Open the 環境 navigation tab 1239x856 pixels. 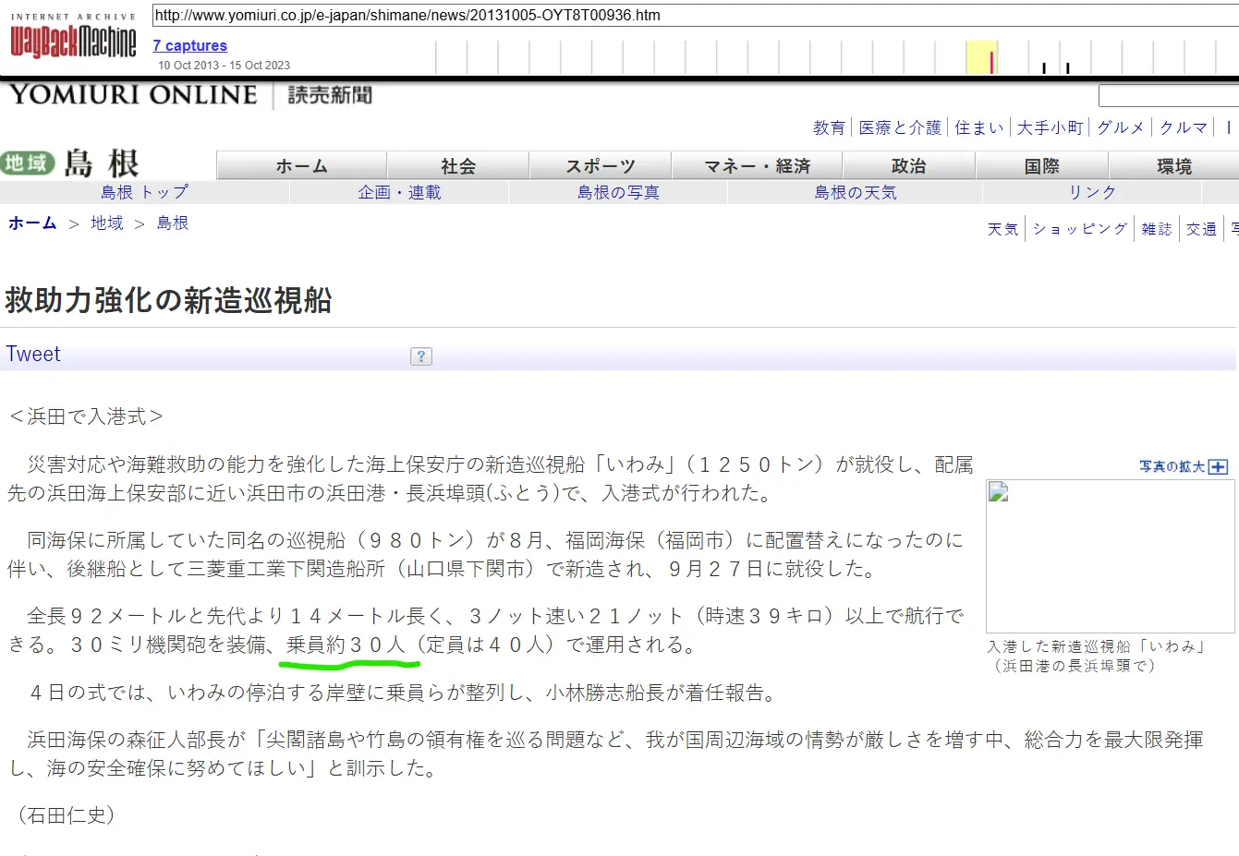[x=1174, y=166]
